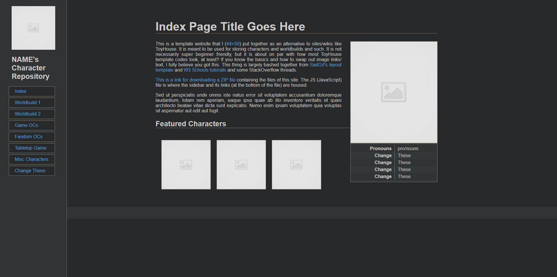Click the first featured character thumbnail
The image size is (557, 277).
click(186, 165)
